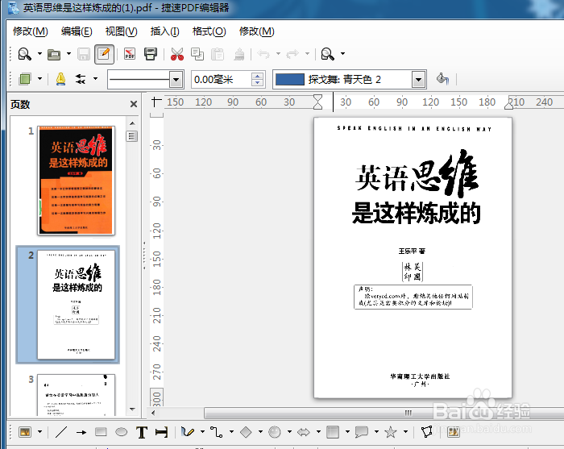Expand the undo history dropdown arrow
This screenshot has width=564, height=449.
click(278, 54)
